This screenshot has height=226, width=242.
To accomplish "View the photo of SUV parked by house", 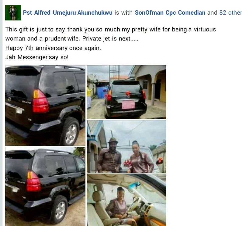I will 126,92.
